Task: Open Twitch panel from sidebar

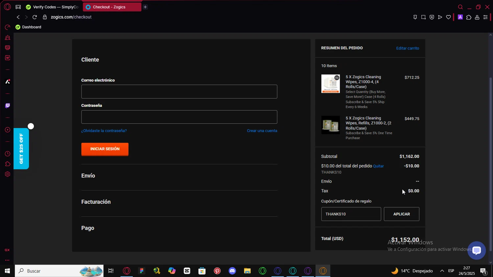Action: (x=7, y=106)
